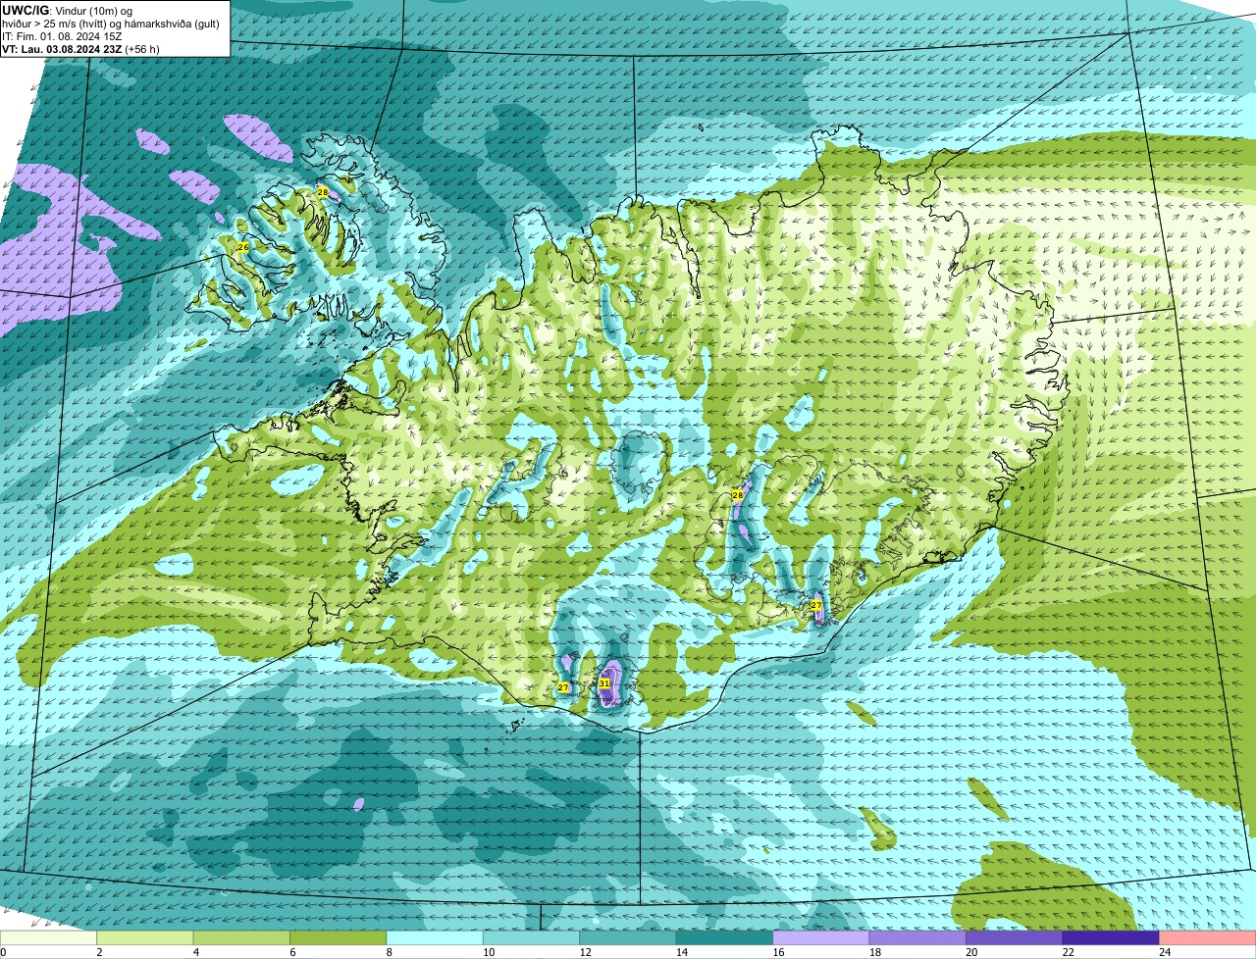Select the 18–20 medium purple scale swatch
The height and width of the screenshot is (959, 1256).
pyautogui.click(x=917, y=937)
